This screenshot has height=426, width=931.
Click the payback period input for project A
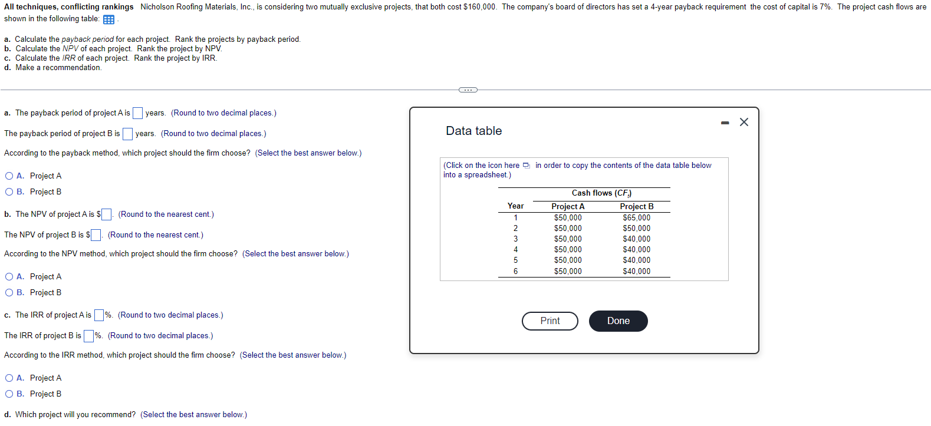137,113
